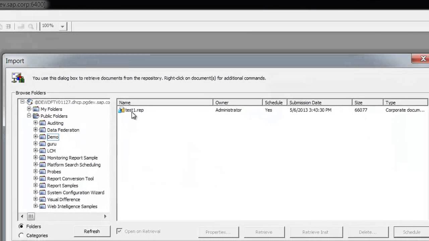
Task: Click the Delete... button
Action: coord(368,232)
